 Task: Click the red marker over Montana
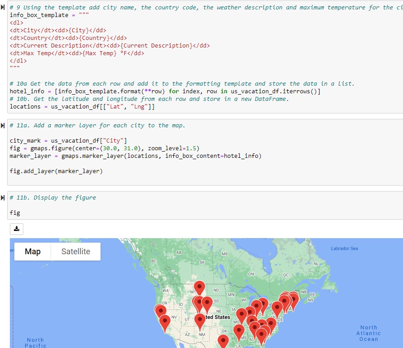point(199,287)
